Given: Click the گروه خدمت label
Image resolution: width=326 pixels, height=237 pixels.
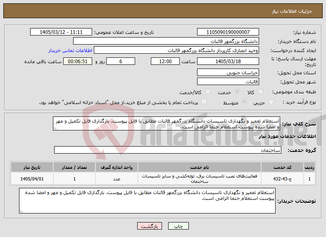Looking at the screenshot, I should (x=302, y=150).
